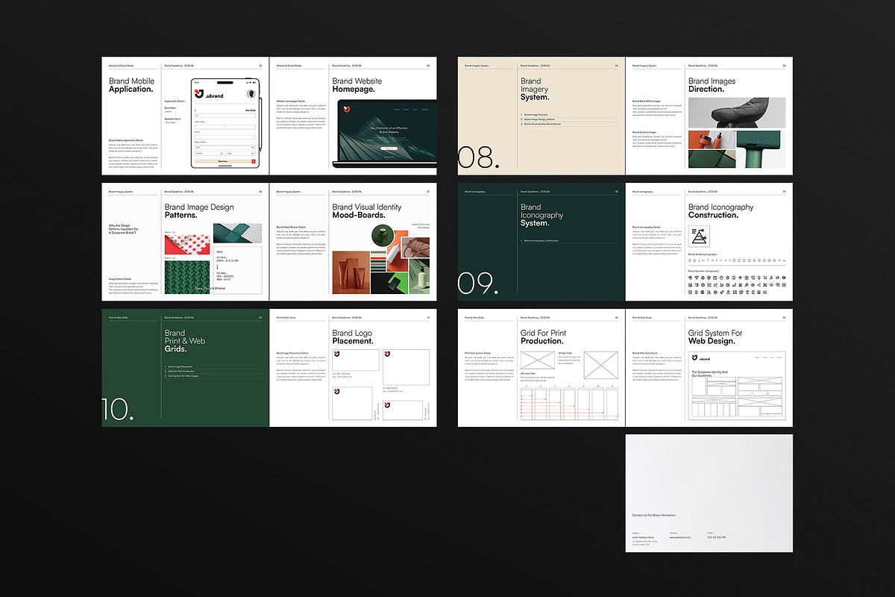Click the pyramid construction icon
This screenshot has height=597, width=895.
[700, 237]
